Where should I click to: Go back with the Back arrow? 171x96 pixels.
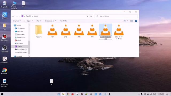pyautogui.click(x=13, y=16)
